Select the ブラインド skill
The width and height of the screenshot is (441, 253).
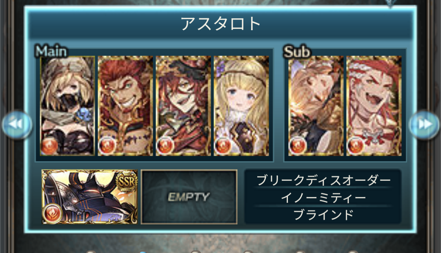(x=323, y=215)
